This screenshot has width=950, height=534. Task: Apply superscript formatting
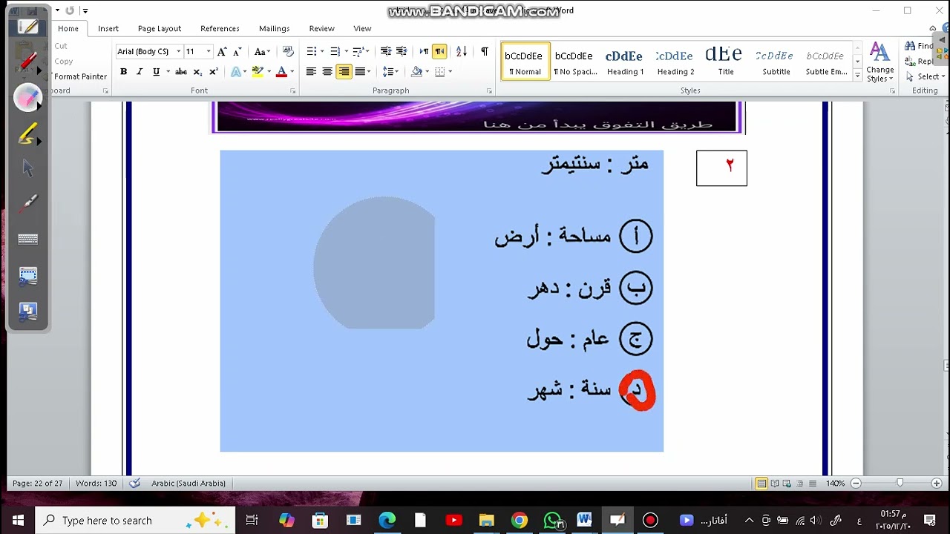tap(214, 72)
